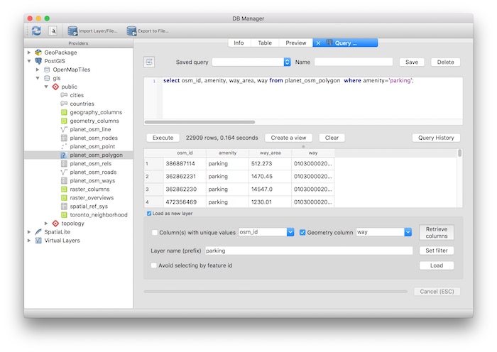The image size is (497, 352).
Task: Enable Avoid selecting by feature id
Action: (154, 265)
